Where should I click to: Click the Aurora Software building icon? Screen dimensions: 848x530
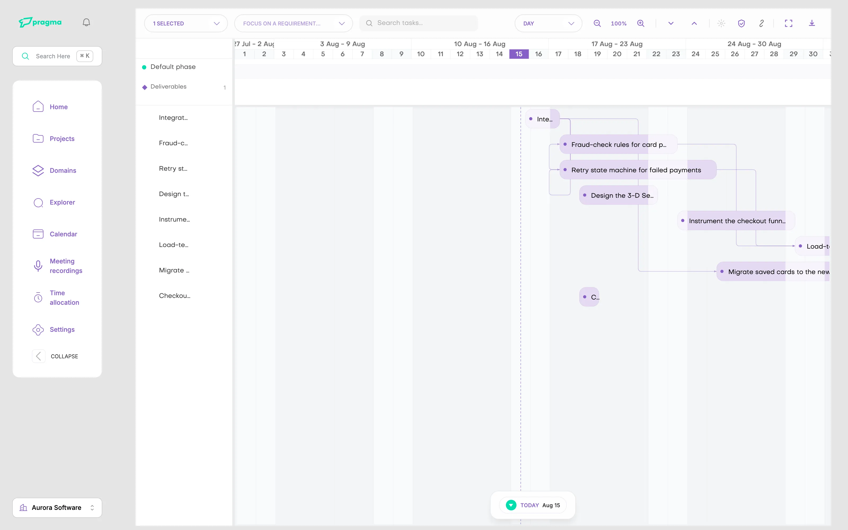pyautogui.click(x=24, y=507)
